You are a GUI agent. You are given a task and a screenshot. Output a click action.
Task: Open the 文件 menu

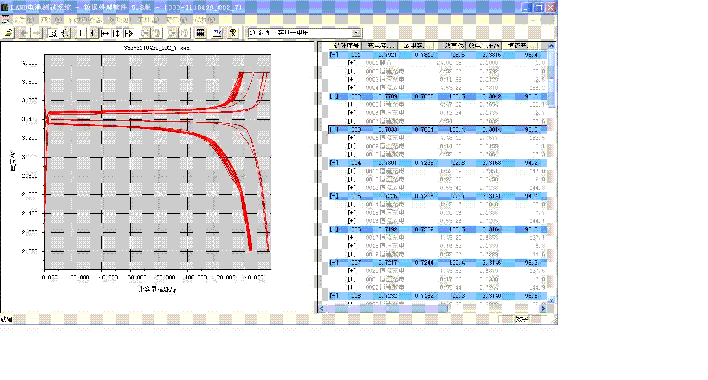(x=23, y=20)
